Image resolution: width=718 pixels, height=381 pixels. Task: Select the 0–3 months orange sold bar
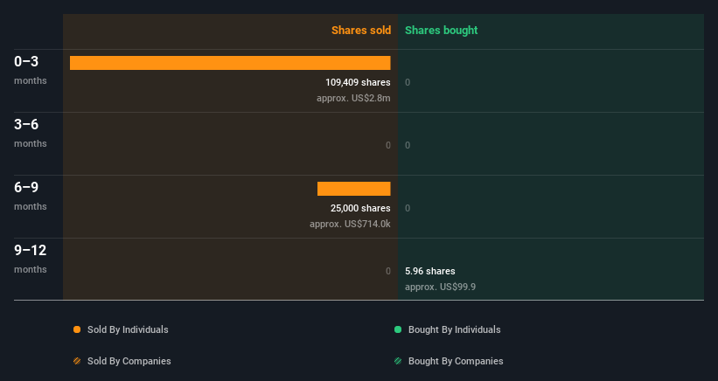[230, 63]
